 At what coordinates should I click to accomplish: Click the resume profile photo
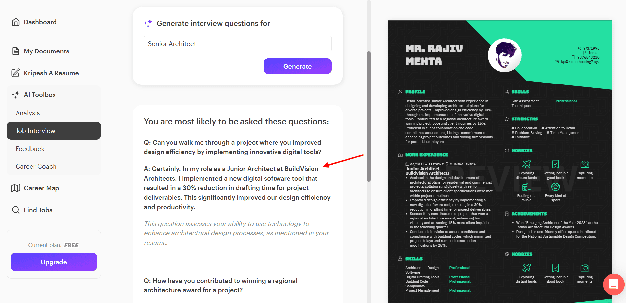point(504,55)
